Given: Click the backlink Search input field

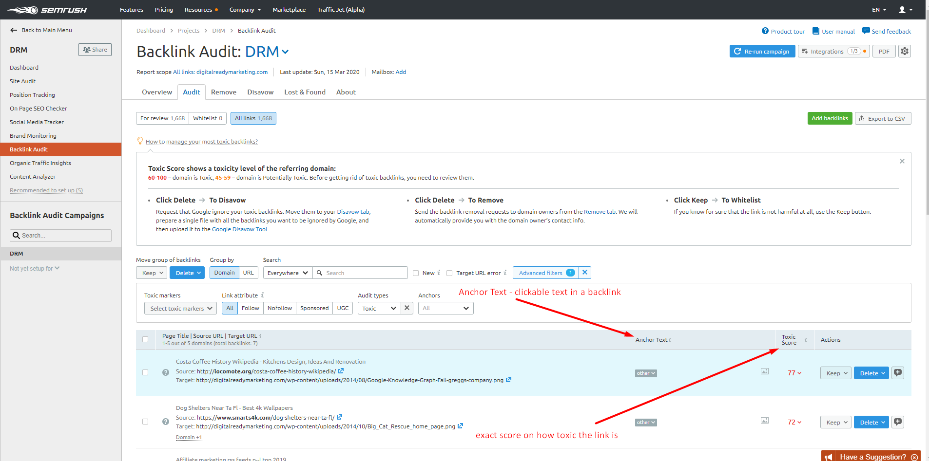Looking at the screenshot, I should pos(363,273).
